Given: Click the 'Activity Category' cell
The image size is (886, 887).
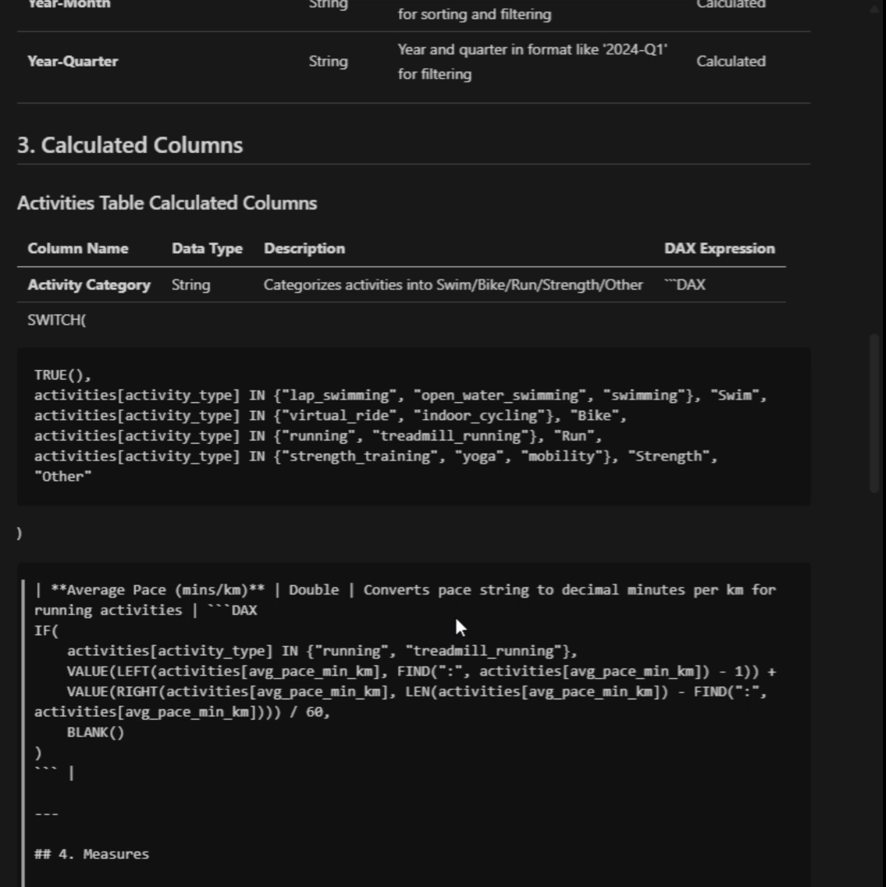Looking at the screenshot, I should point(89,285).
